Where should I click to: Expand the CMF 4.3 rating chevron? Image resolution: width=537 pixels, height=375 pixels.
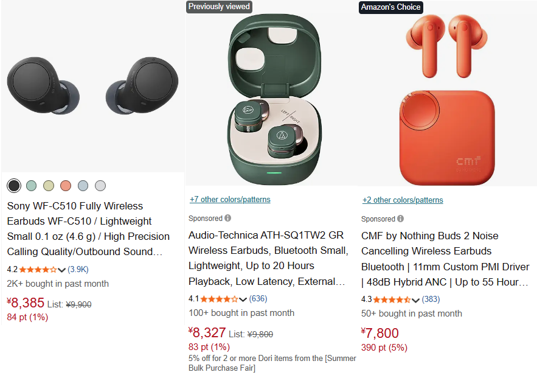[415, 300]
